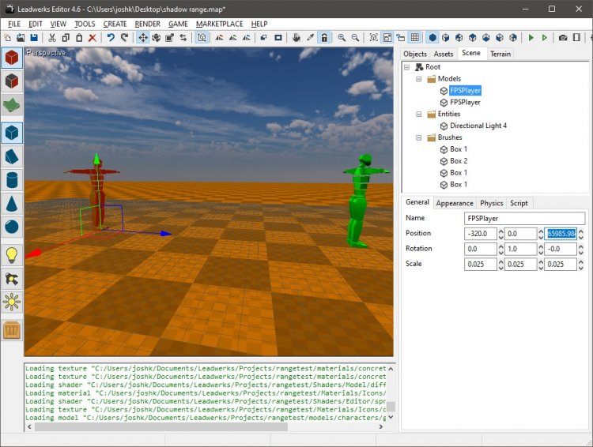Click the camera screenshot icon in toolbar

click(563, 38)
